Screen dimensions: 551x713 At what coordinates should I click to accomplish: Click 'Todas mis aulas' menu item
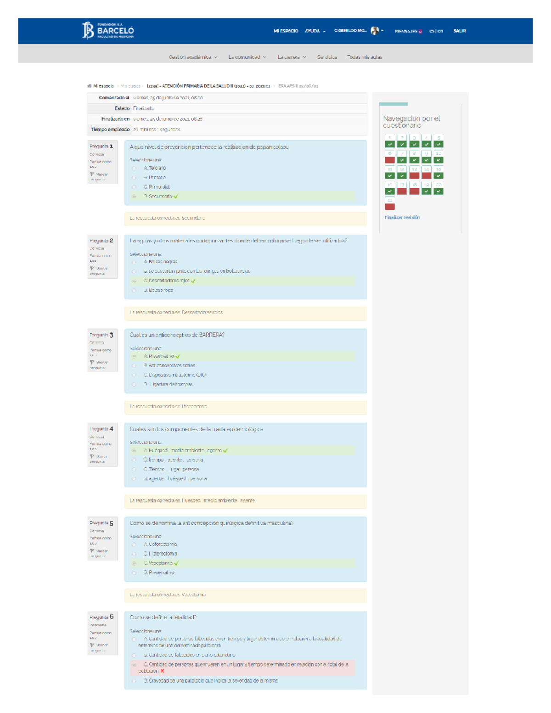(x=364, y=57)
